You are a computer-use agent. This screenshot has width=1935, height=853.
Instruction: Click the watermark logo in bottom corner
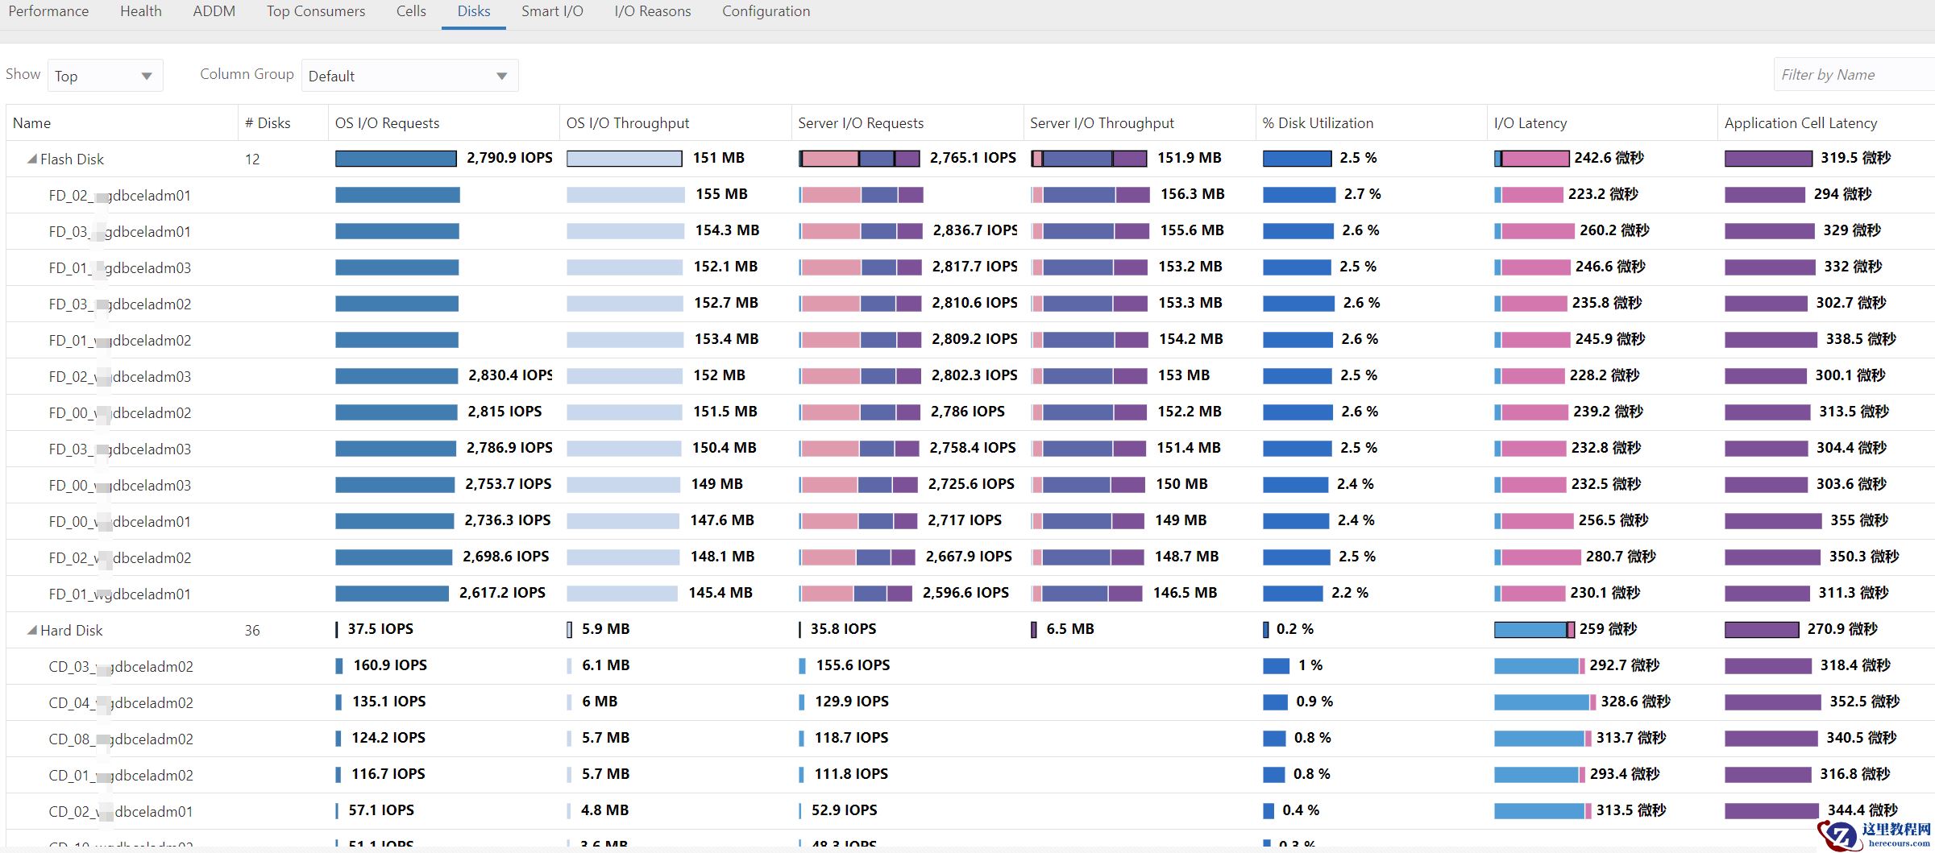pos(1875,835)
